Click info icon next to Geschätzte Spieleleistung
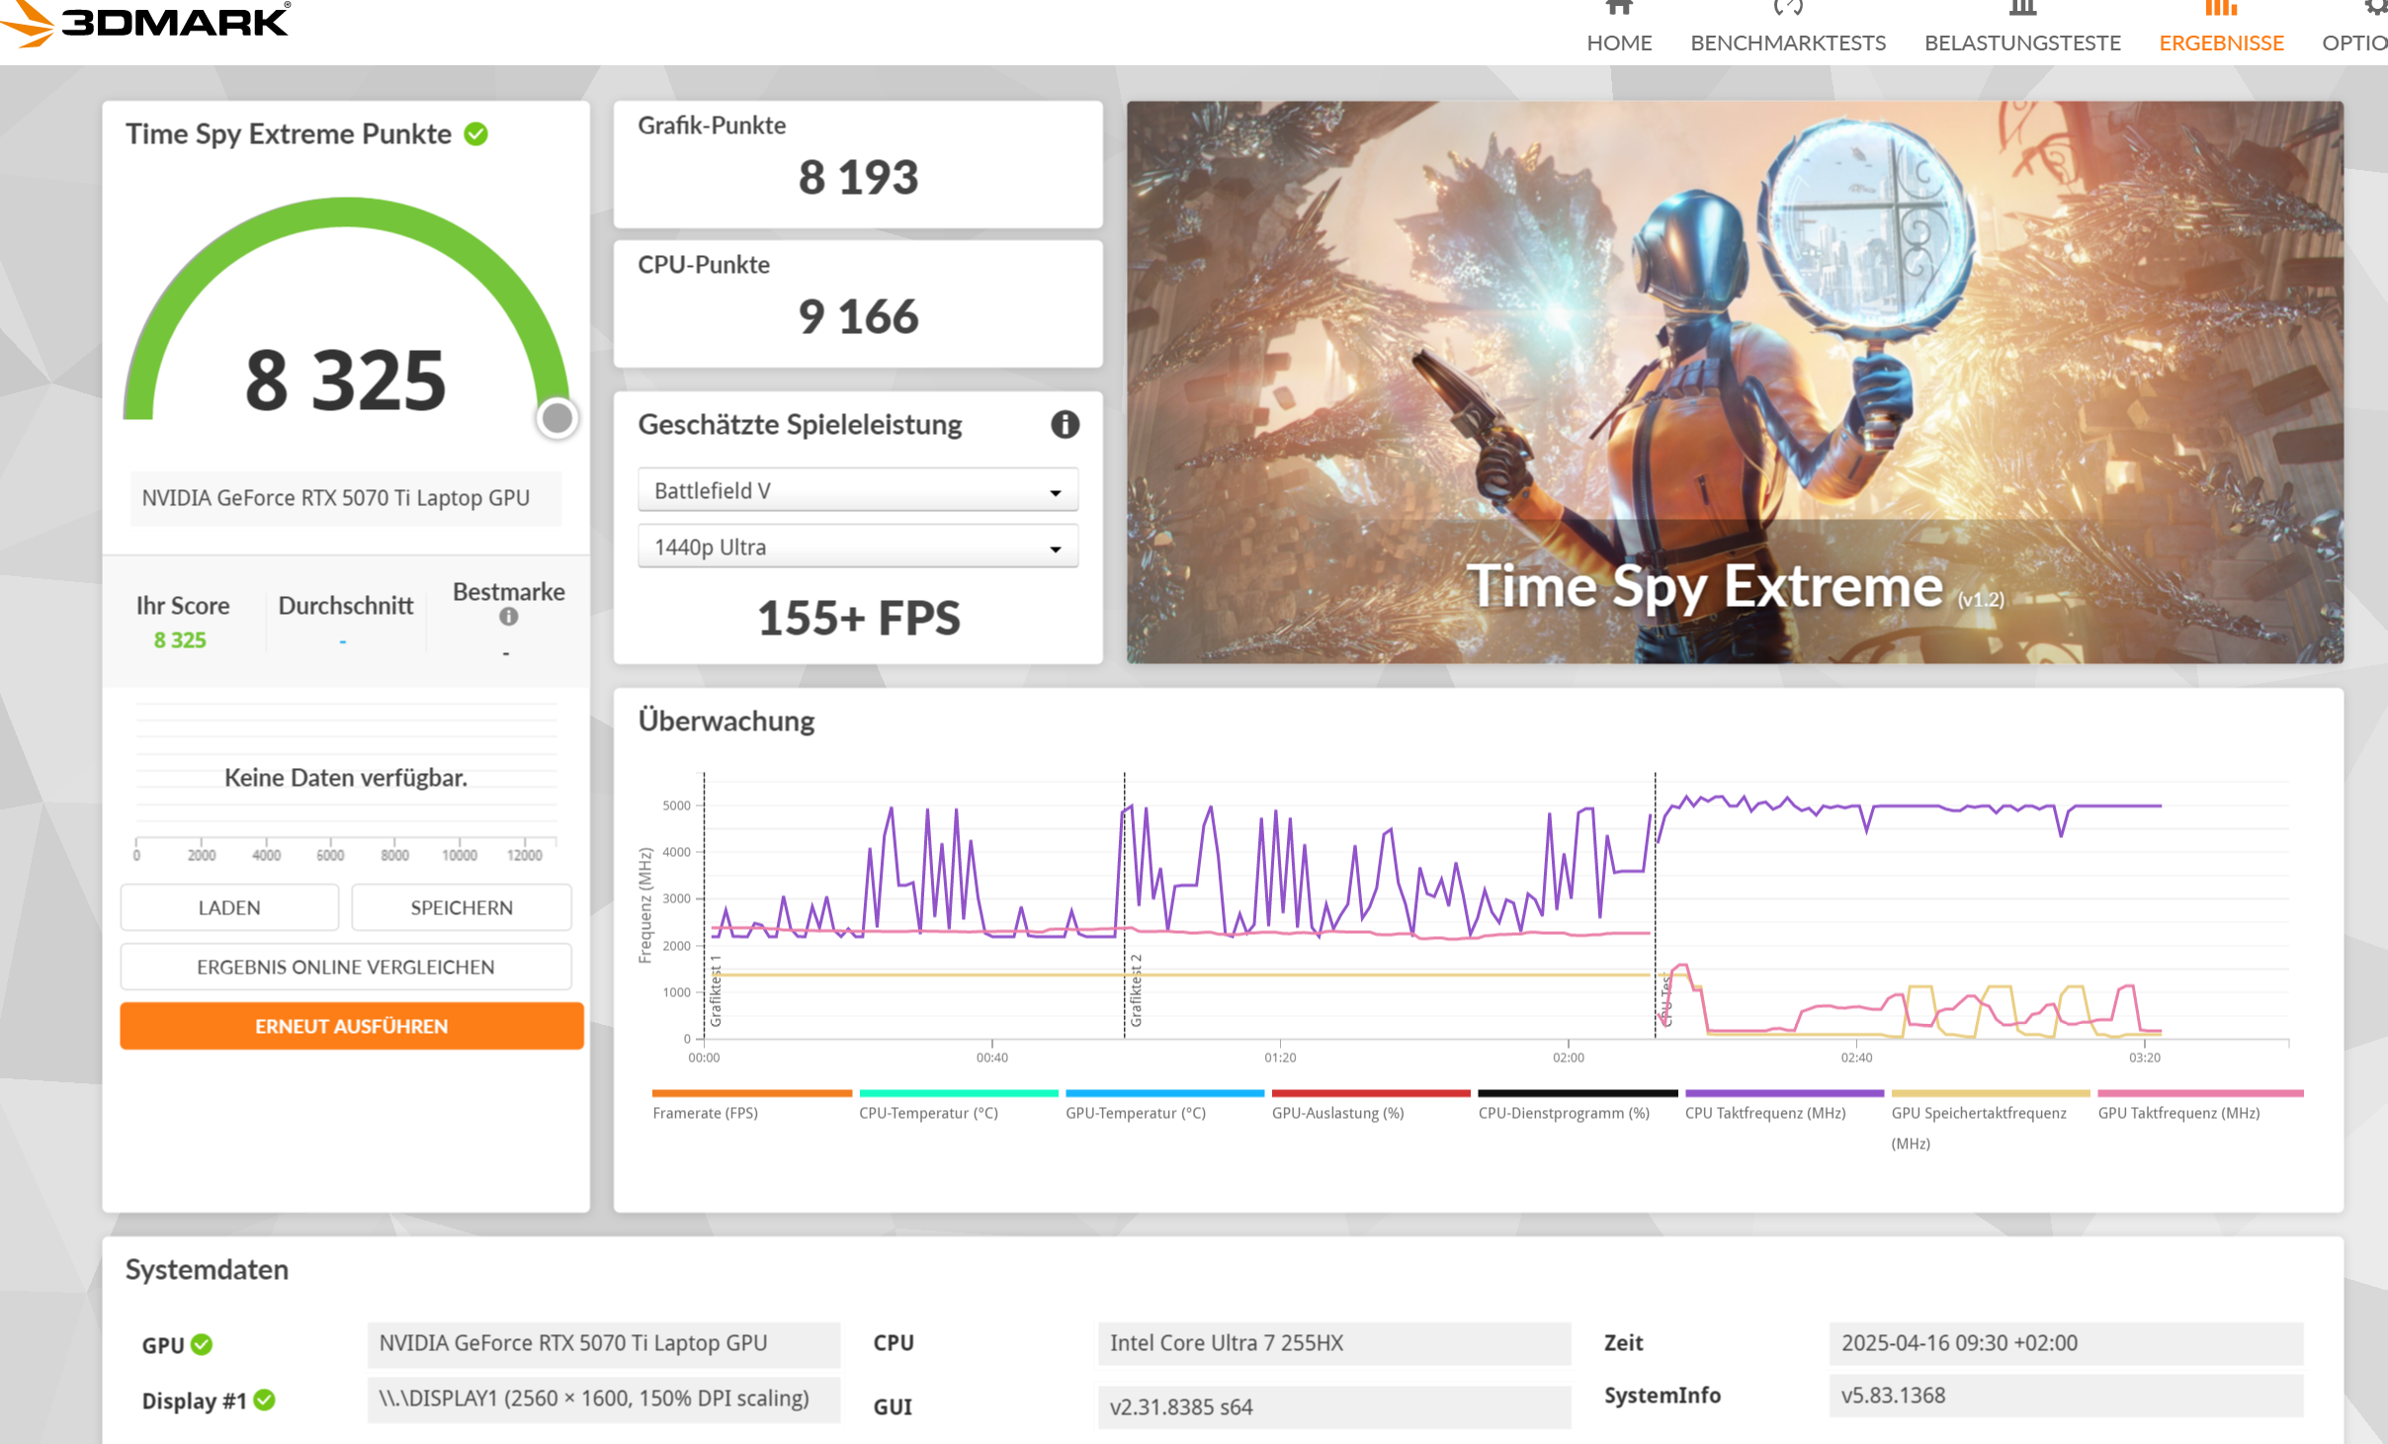2388x1444 pixels. [x=1065, y=425]
